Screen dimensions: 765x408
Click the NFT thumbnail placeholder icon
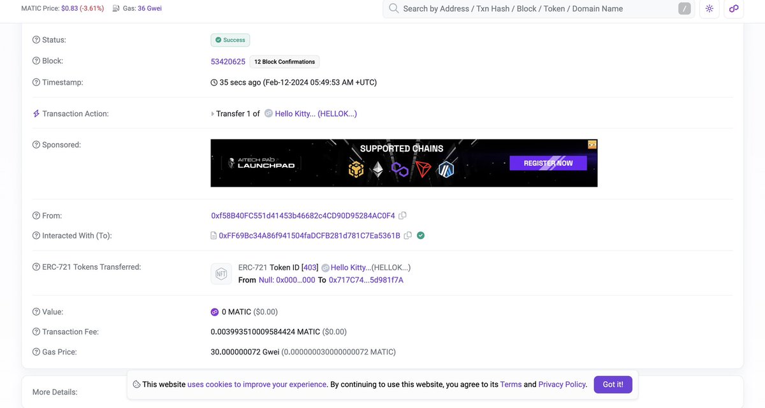221,273
